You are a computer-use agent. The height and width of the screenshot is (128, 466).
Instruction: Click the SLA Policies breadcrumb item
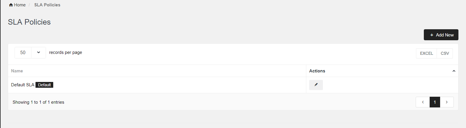(47, 5)
